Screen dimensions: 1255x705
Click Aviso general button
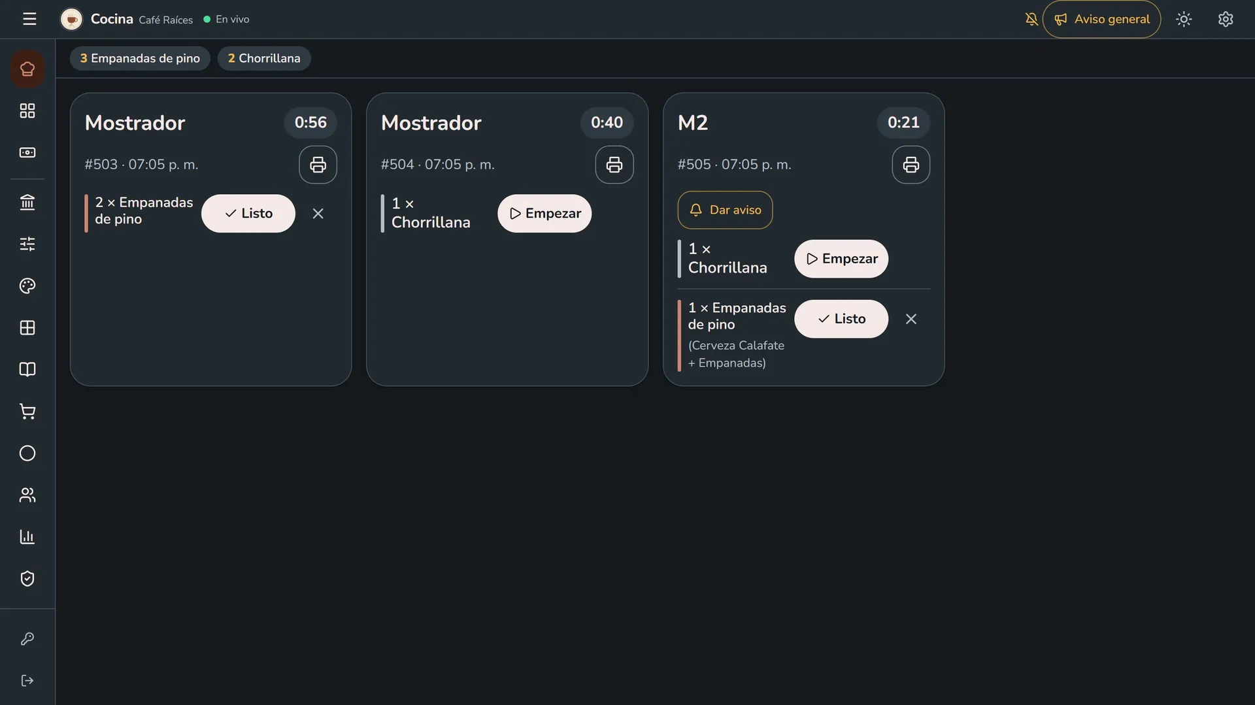coord(1101,19)
